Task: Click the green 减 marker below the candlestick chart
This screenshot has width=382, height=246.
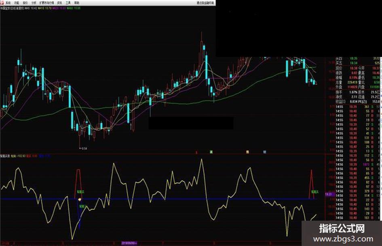Action: point(211,152)
